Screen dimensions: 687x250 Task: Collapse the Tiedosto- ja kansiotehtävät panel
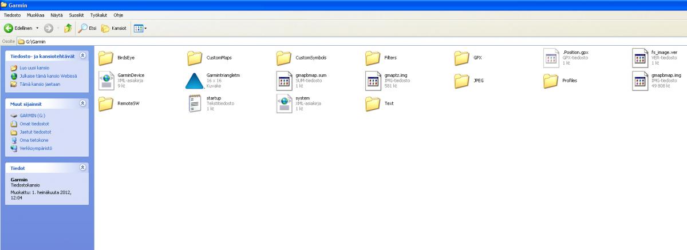82,55
